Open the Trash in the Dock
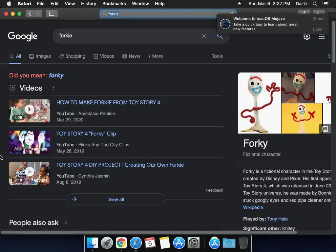Viewport: 336px width, 252px height. point(243,243)
